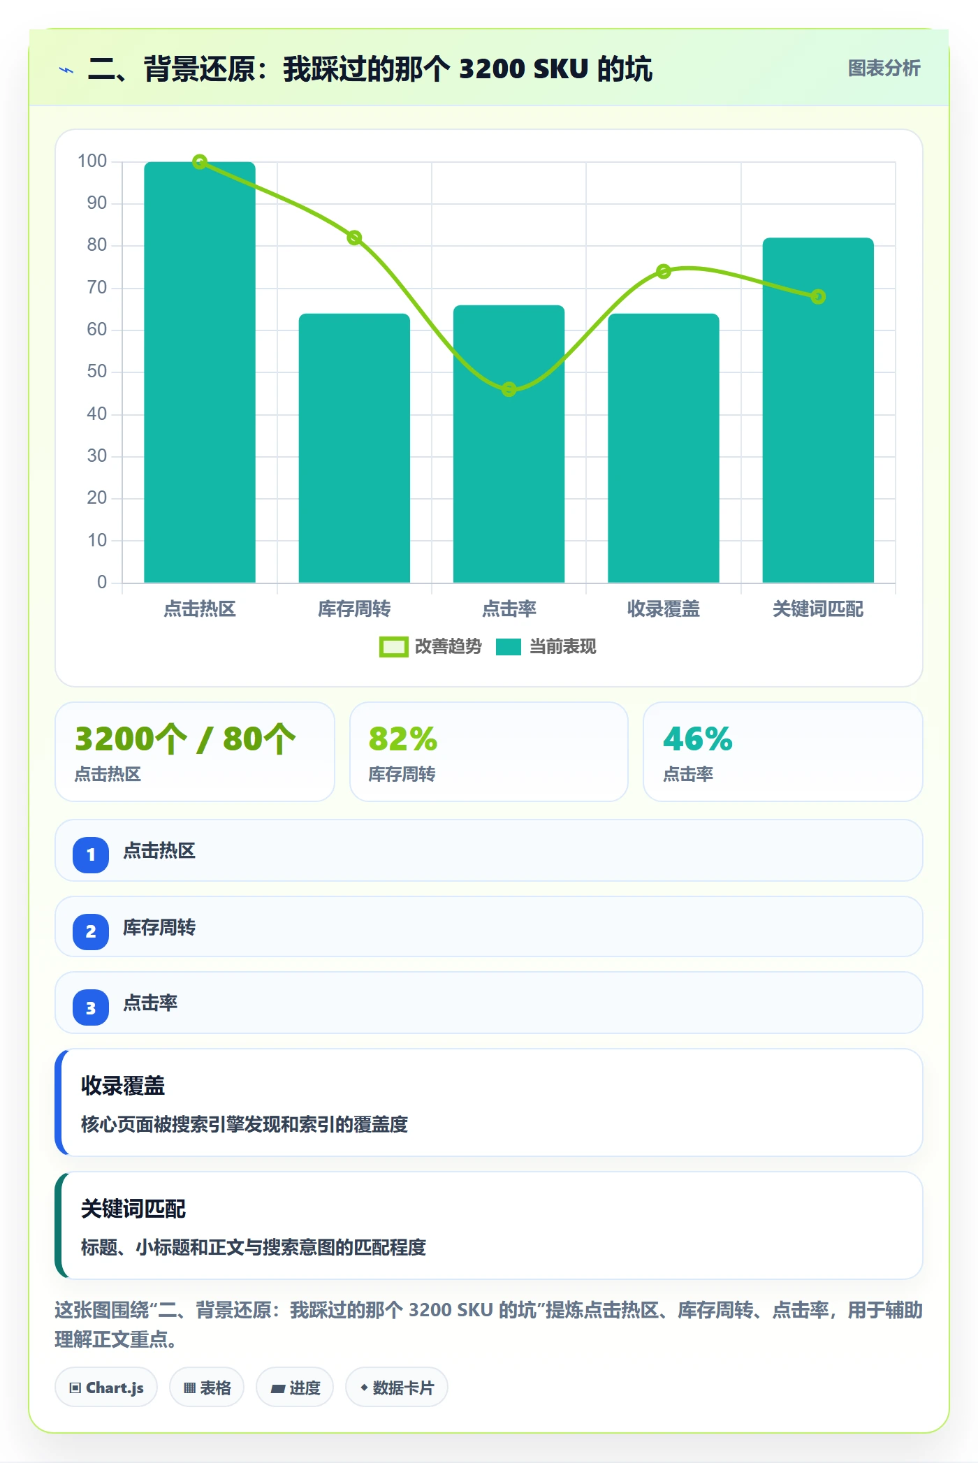
Task: Click trend line point above 库存周转
Action: 354,238
